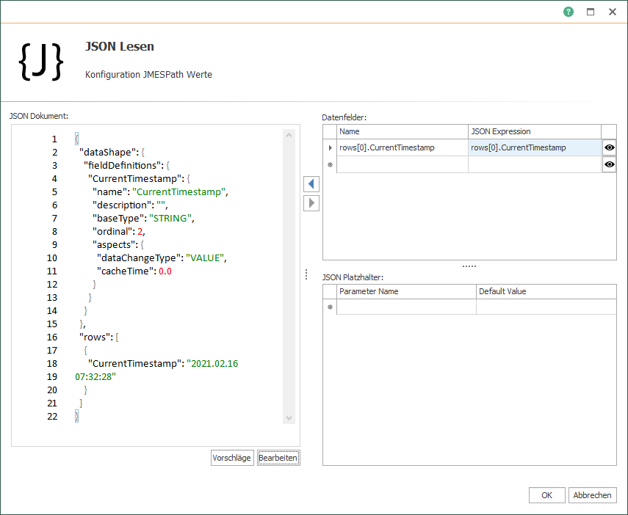Confirm with the OK button
This screenshot has width=628, height=515.
tap(546, 495)
